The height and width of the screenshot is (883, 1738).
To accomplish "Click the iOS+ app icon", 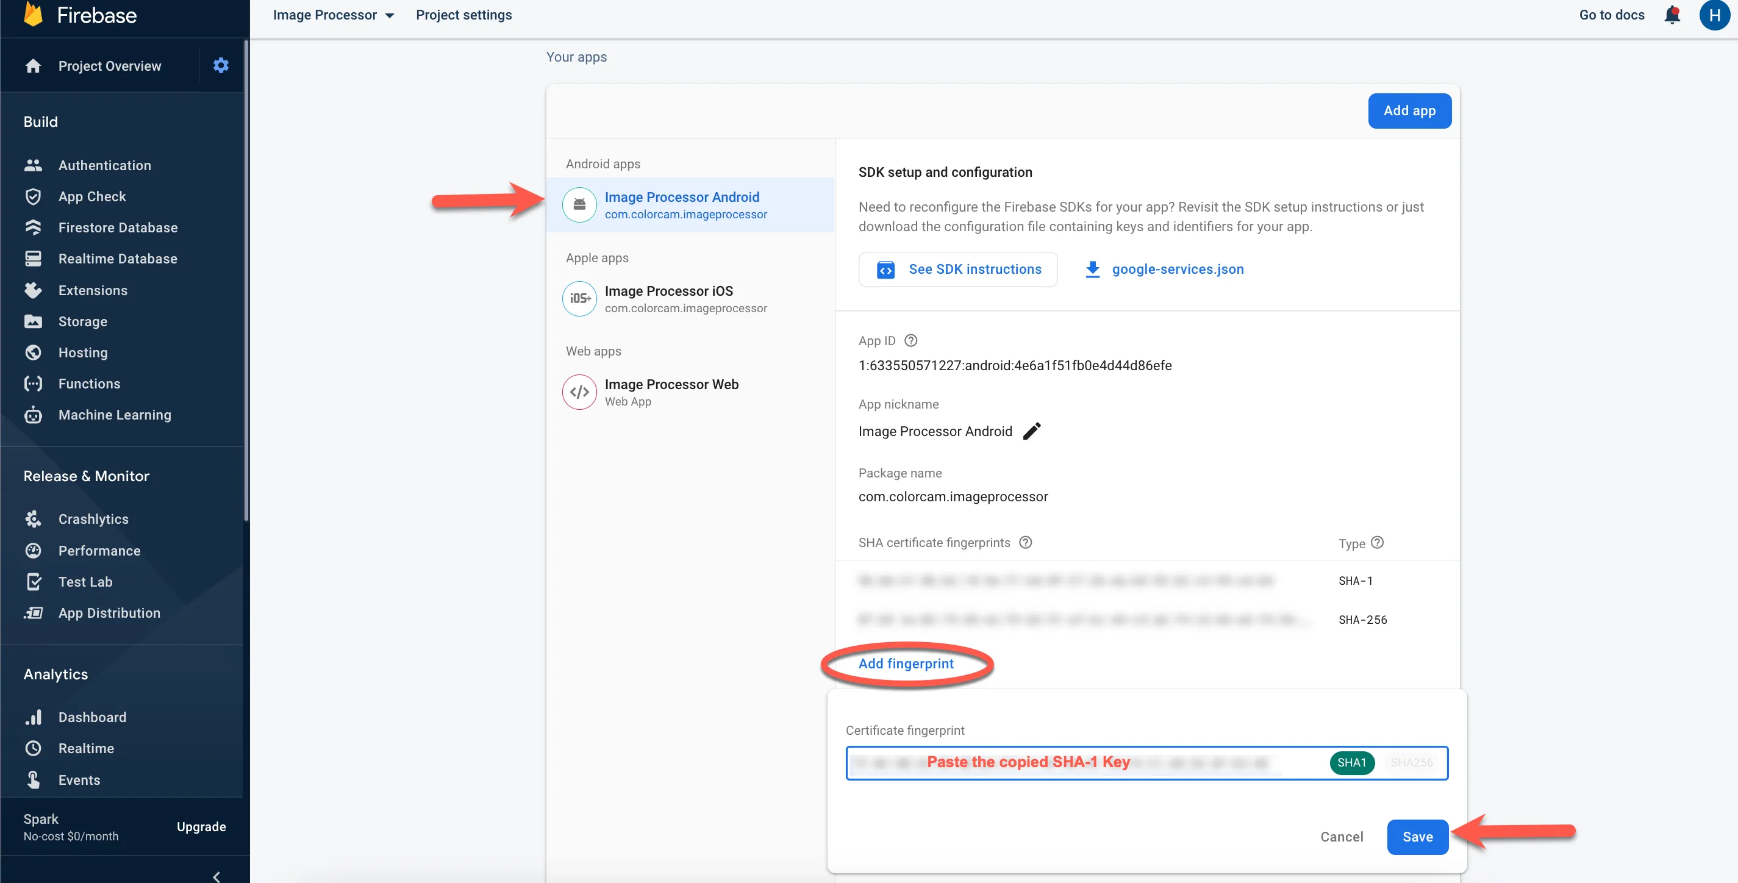I will (579, 298).
